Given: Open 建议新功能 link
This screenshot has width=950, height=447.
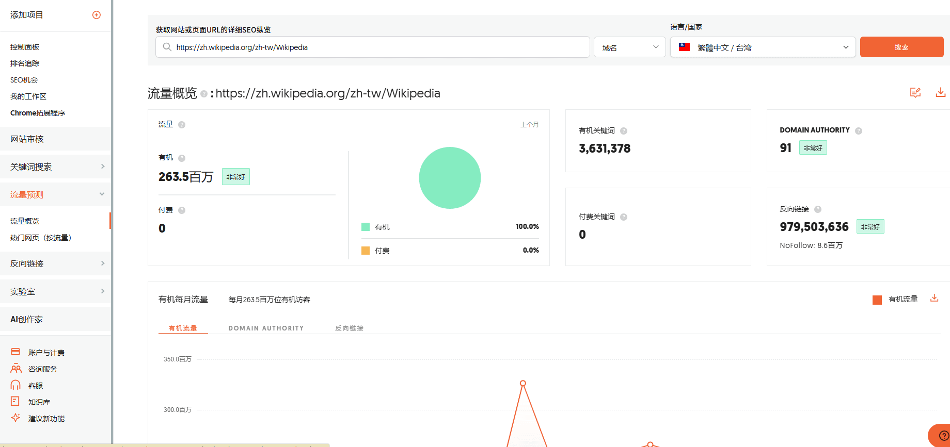Looking at the screenshot, I should pos(46,419).
